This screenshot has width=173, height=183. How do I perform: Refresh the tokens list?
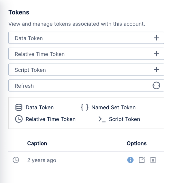pyautogui.click(x=86, y=86)
